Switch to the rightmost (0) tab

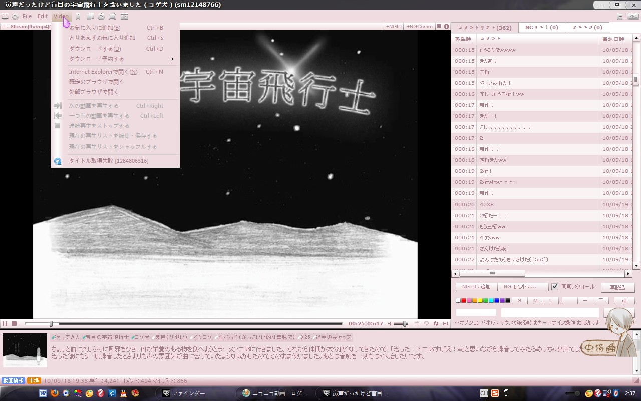pyautogui.click(x=587, y=27)
